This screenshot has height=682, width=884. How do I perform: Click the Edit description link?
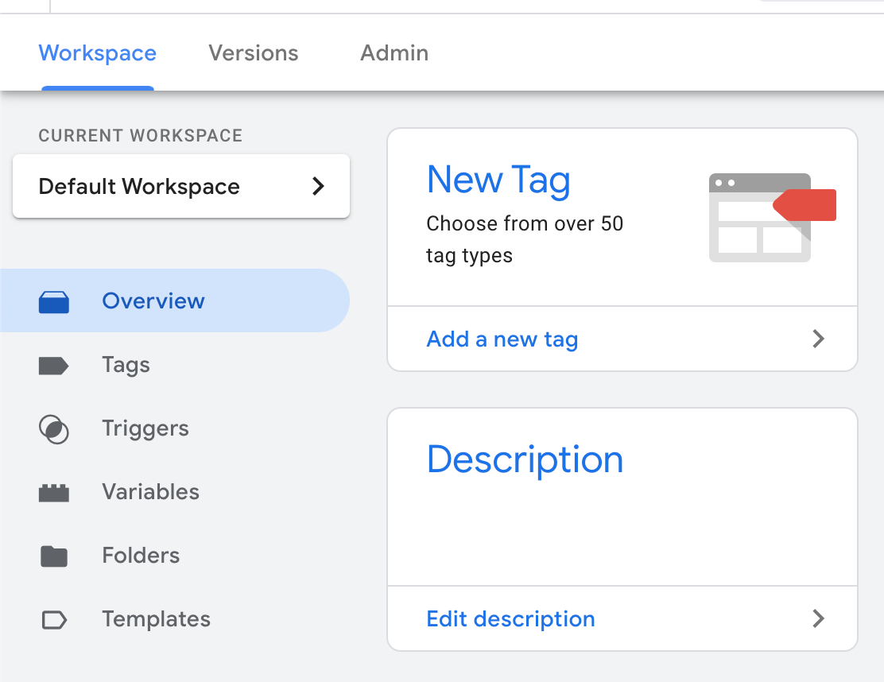(x=511, y=619)
